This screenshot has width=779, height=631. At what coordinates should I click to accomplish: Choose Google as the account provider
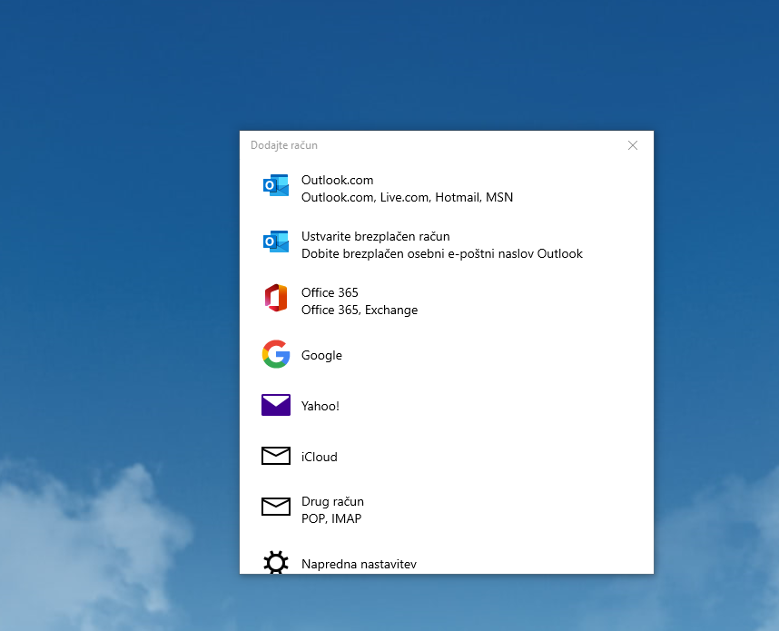click(321, 355)
